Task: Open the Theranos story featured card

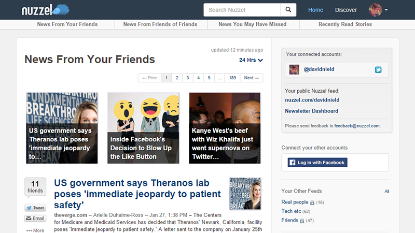Action: click(x=62, y=128)
